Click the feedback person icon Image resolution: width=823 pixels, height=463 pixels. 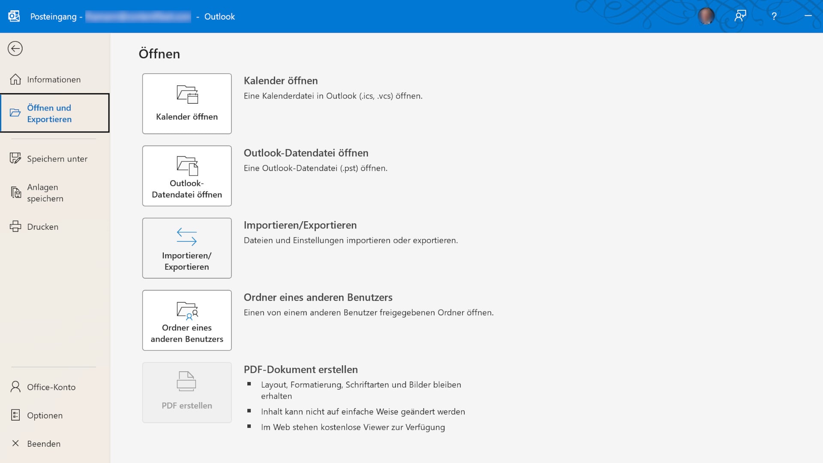740,16
